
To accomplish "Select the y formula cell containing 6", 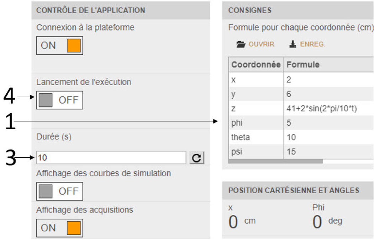I will pos(329,94).
